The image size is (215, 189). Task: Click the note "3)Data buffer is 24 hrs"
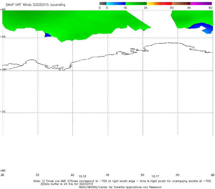(67, 184)
